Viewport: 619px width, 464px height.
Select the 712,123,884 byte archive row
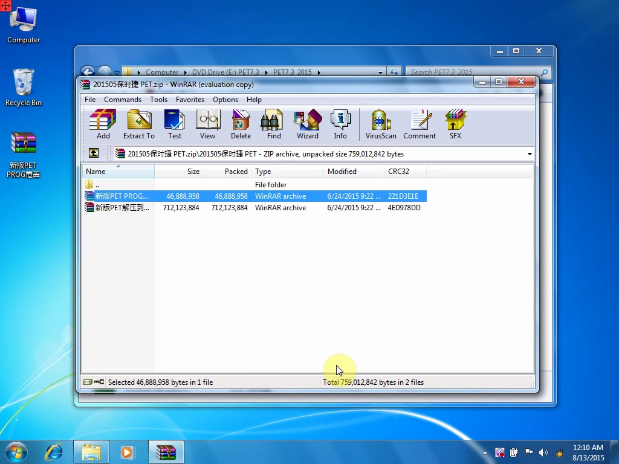181,208
